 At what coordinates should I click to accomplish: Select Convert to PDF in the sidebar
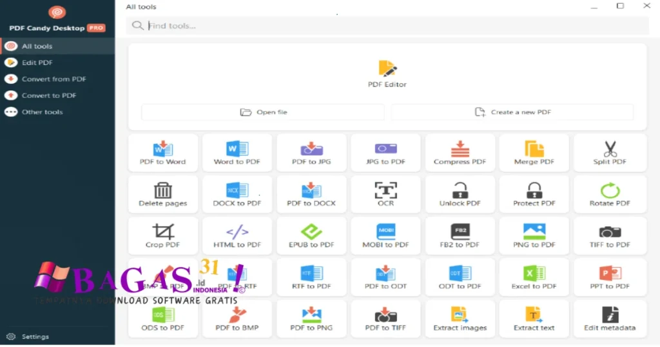coord(57,95)
